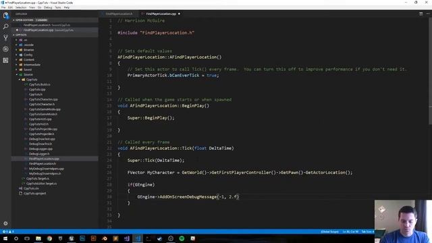Open Blender from the taskbar
Screen dimensions: 432x243
click(x=105, y=238)
